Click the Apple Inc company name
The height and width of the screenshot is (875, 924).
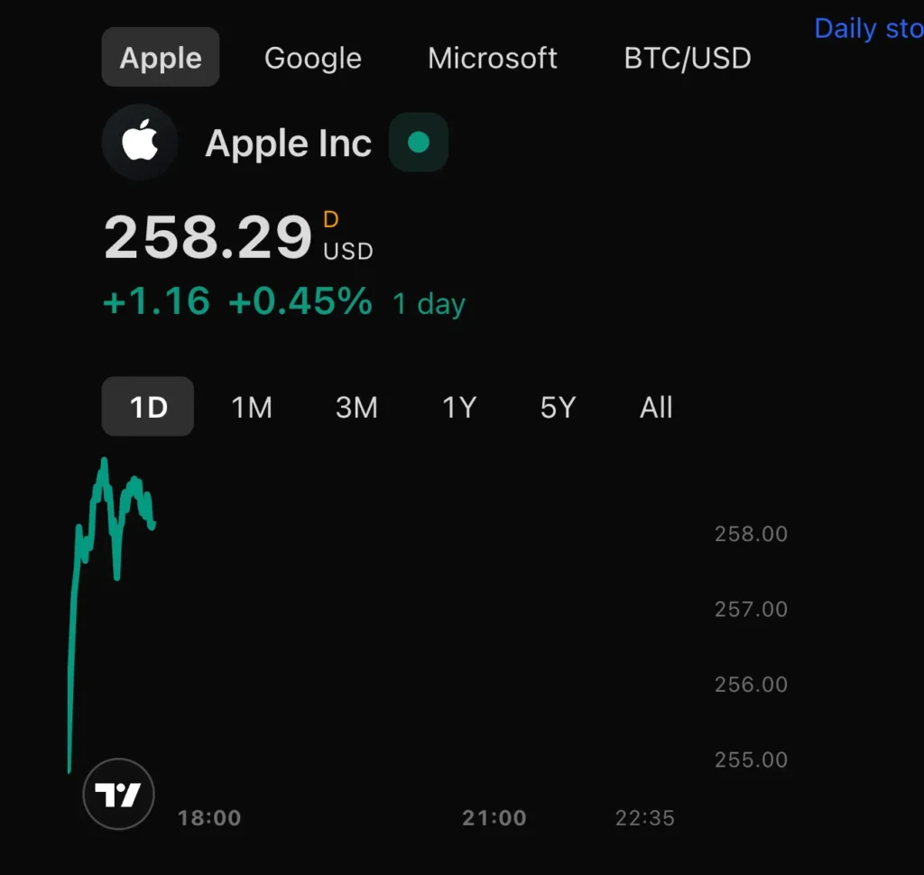coord(289,143)
